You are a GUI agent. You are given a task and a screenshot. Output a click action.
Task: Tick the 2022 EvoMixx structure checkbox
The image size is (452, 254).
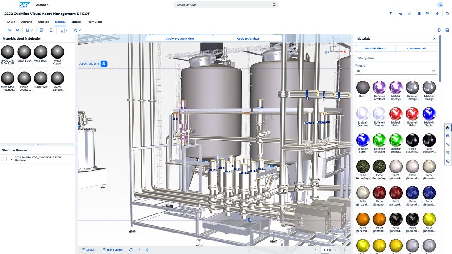point(4,159)
